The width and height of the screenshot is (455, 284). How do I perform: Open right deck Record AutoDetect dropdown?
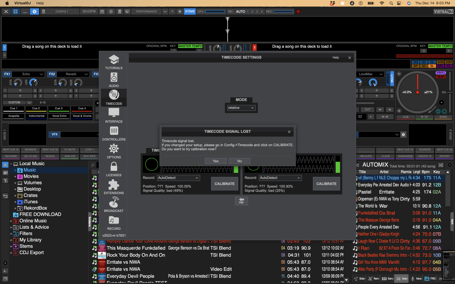[280, 178]
